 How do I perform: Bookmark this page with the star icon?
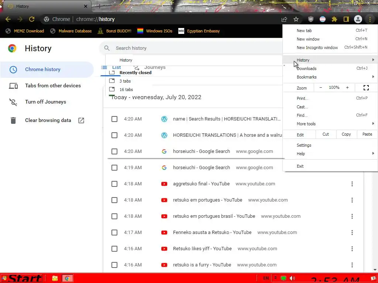coord(296,19)
